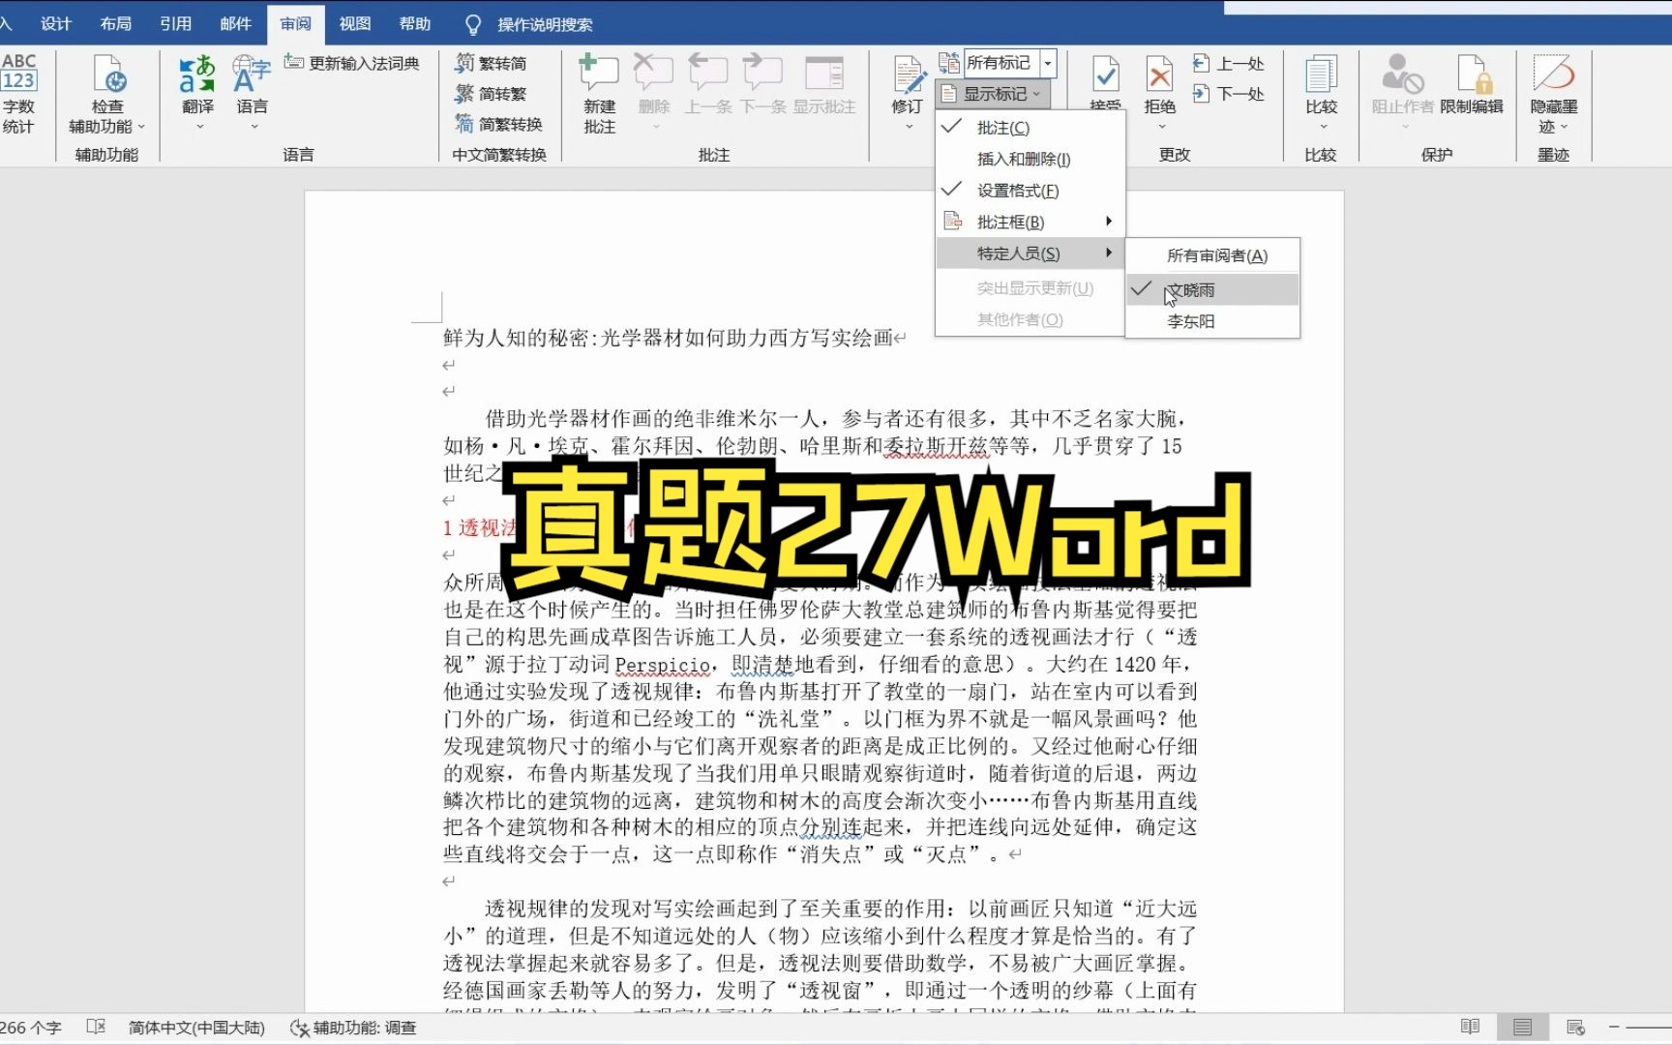The width and height of the screenshot is (1672, 1045).
Task: Jump to next change (下一处)
Action: click(x=1229, y=94)
